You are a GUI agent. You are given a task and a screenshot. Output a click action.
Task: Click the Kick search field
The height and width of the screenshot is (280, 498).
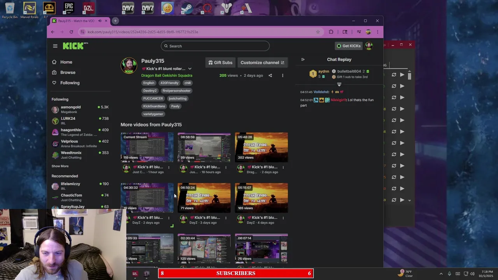[215, 46]
